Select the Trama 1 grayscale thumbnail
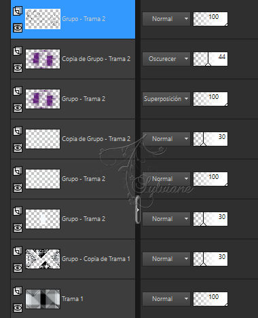This screenshot has height=318, width=258. (x=43, y=299)
